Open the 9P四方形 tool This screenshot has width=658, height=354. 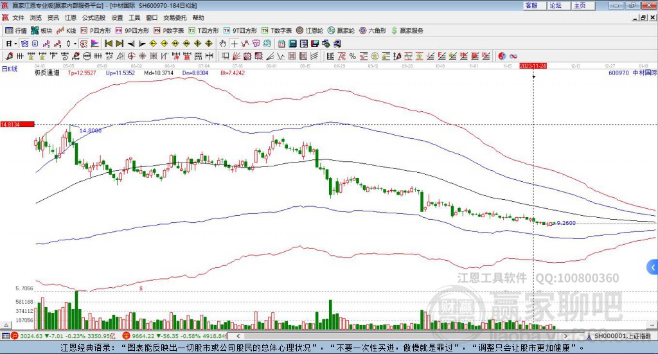tap(132, 31)
